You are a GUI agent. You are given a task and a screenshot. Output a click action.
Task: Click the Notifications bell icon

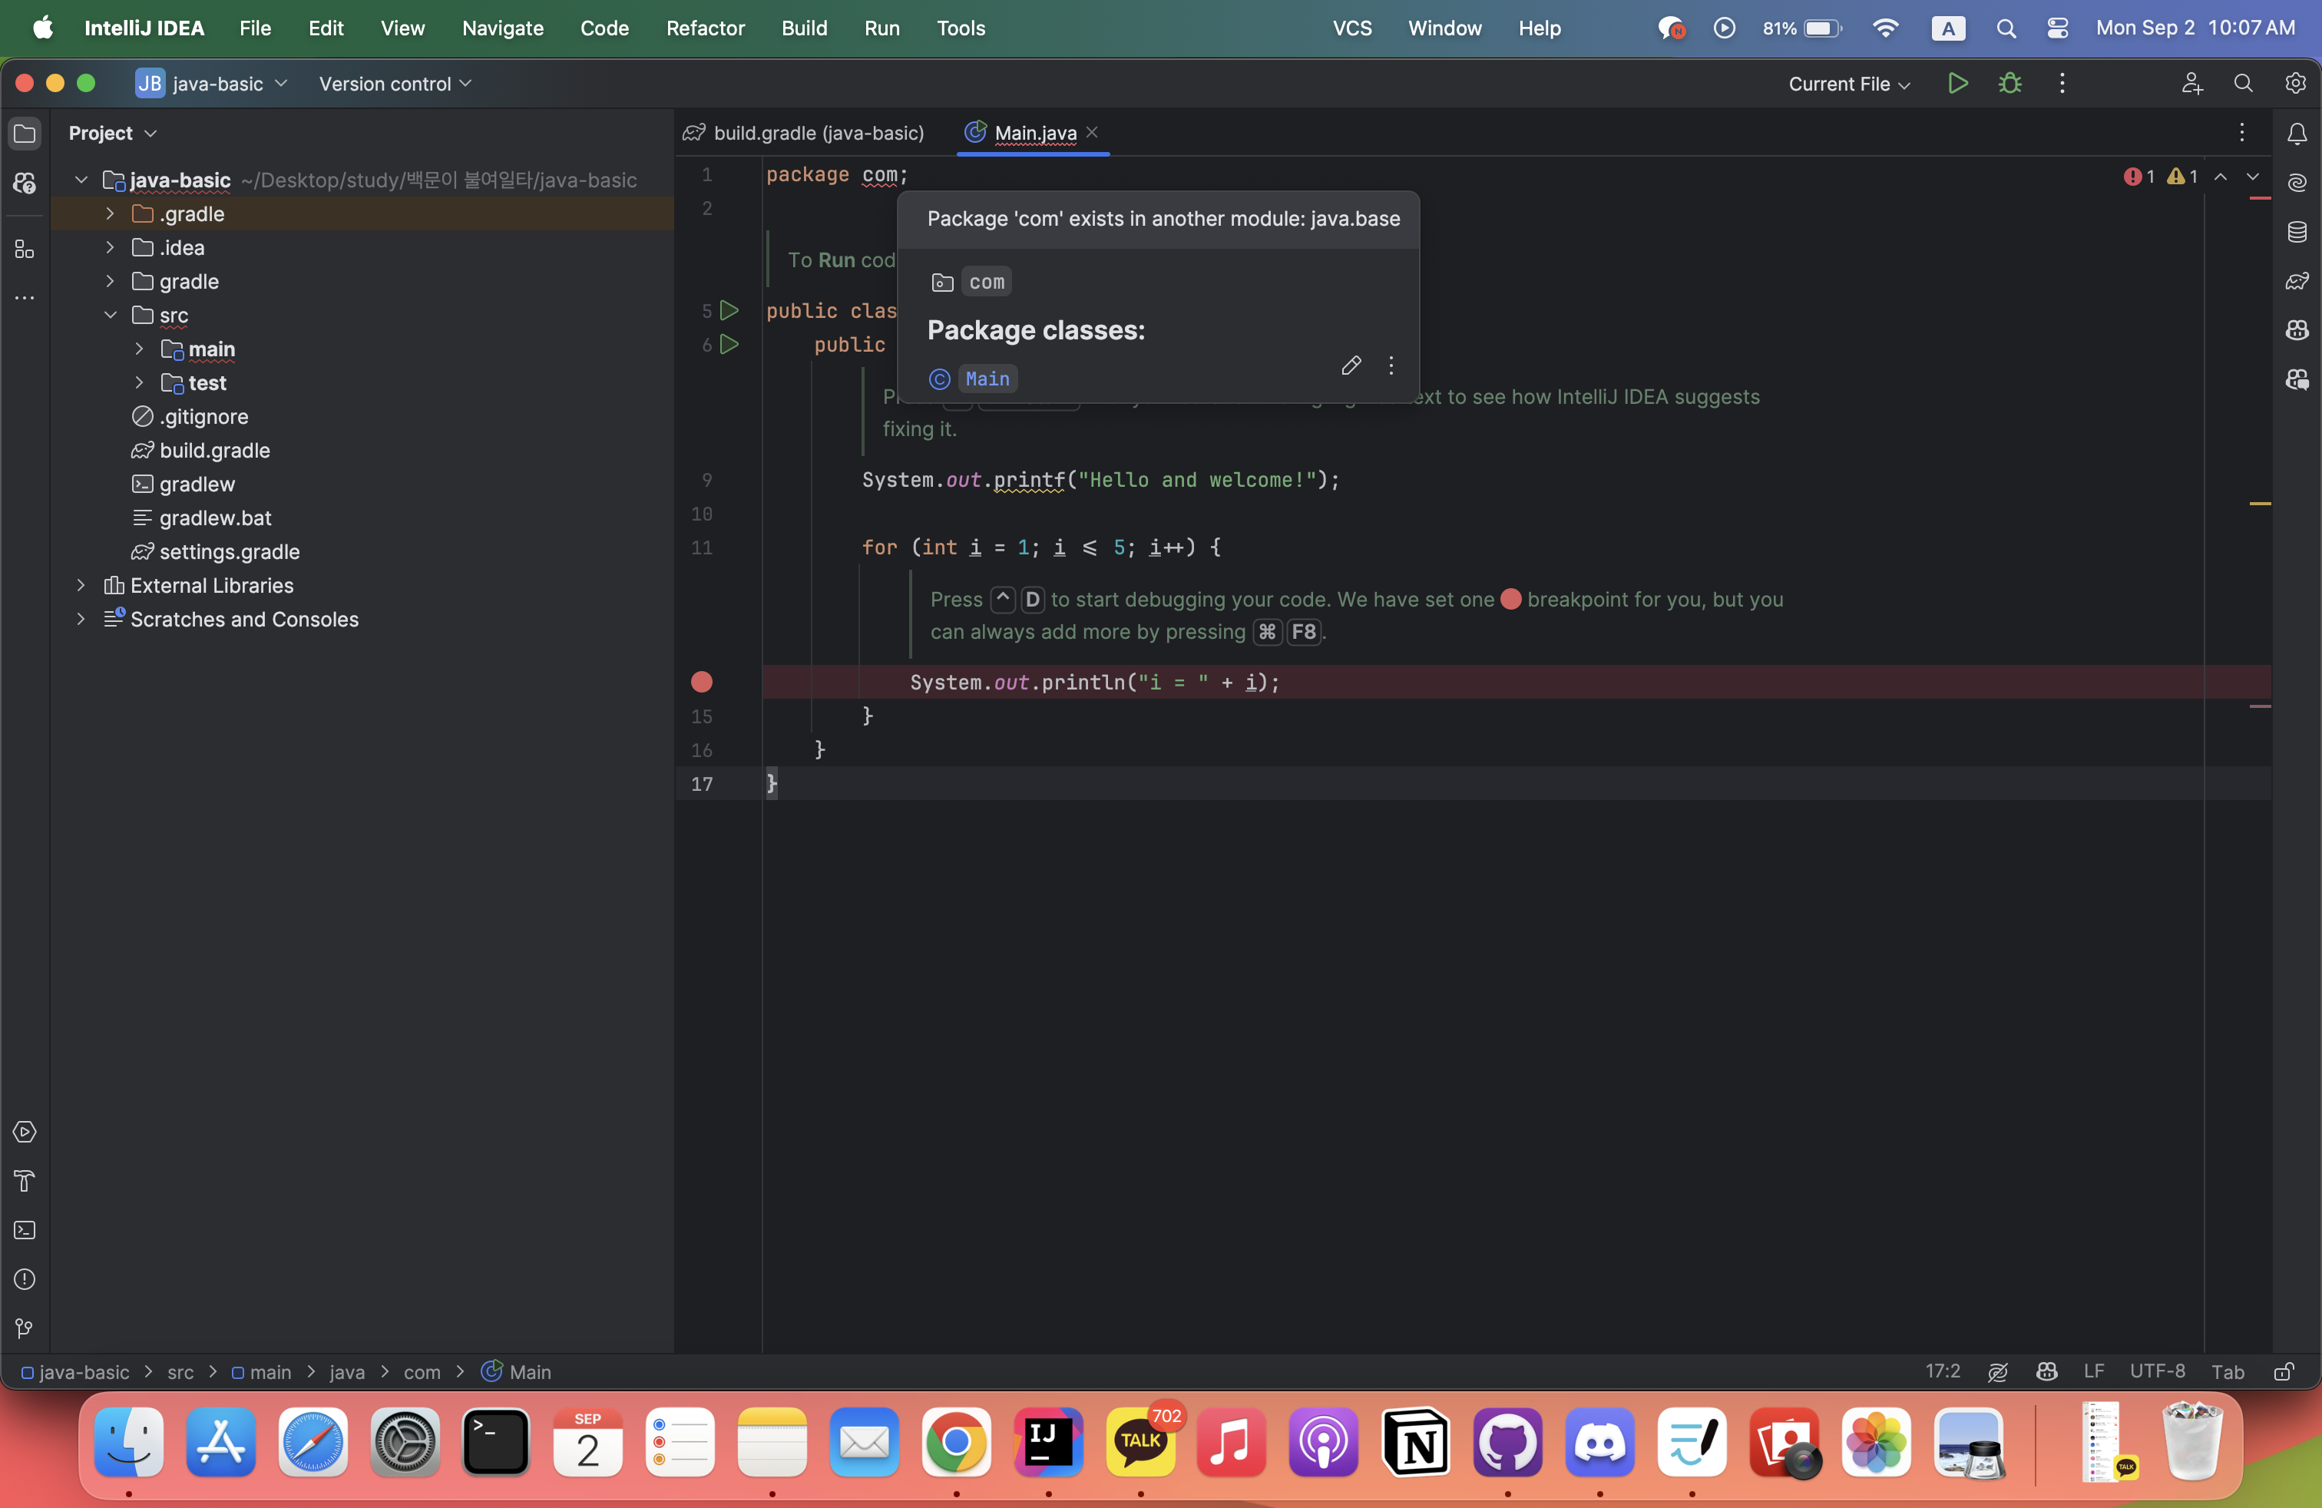point(2297,132)
